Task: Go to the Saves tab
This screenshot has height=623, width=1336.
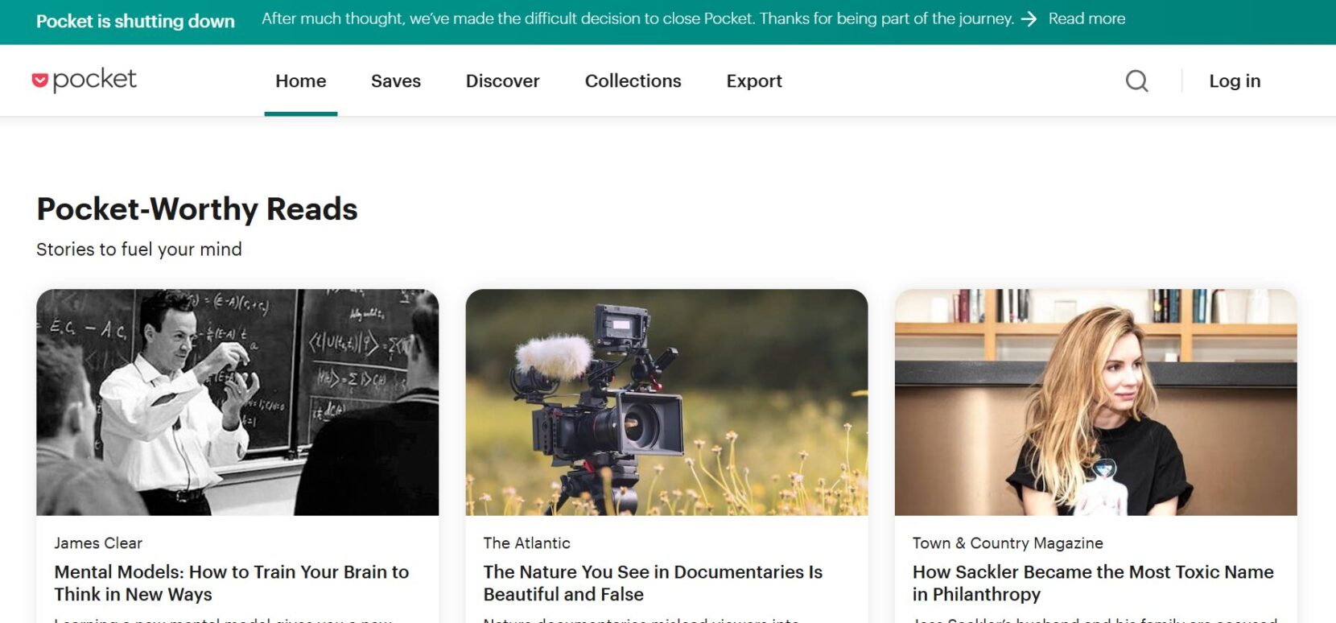Action: (x=396, y=80)
